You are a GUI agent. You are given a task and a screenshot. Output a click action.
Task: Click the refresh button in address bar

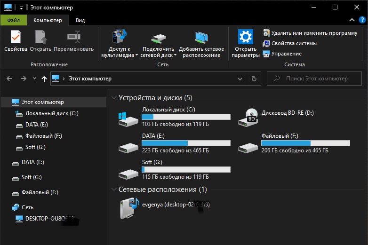(x=254, y=79)
